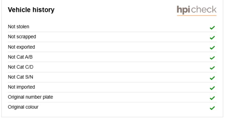The image size is (227, 120).
Task: Select the Not Cat S/N text
Action: 20,77
